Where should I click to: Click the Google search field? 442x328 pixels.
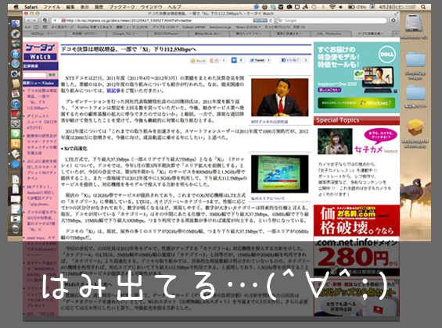pyautogui.click(x=331, y=20)
